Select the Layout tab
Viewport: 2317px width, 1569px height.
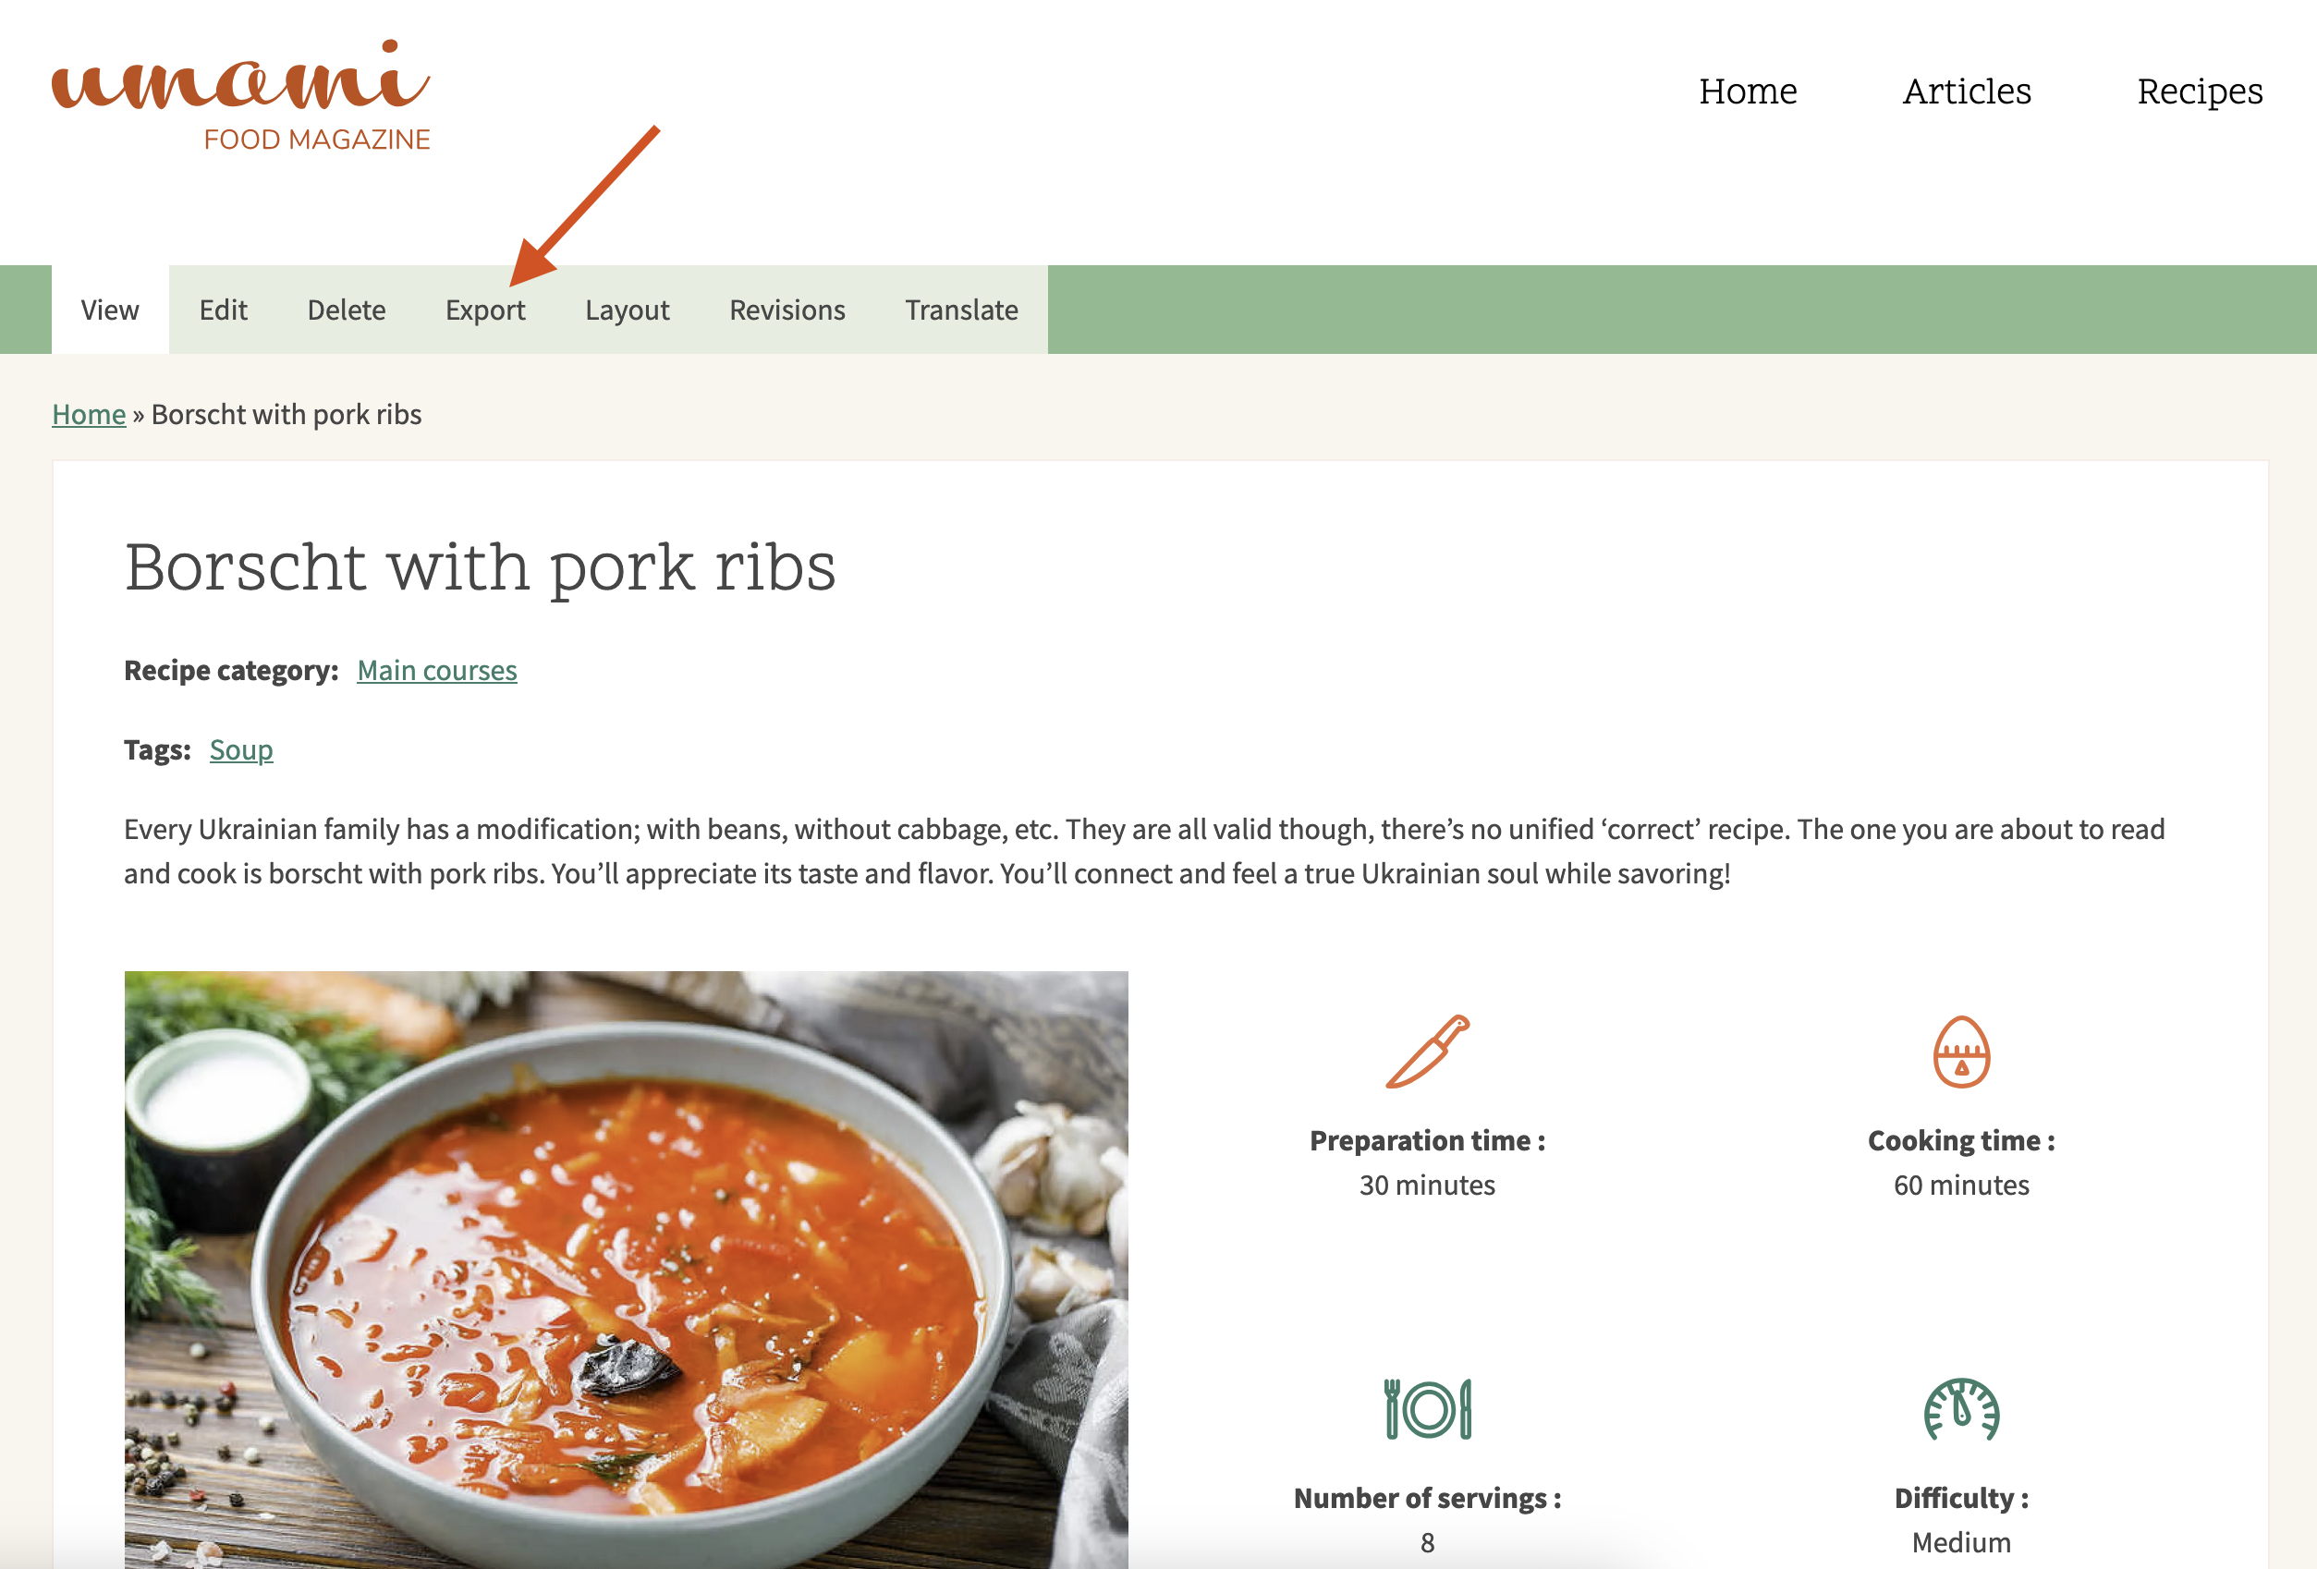[x=628, y=310]
